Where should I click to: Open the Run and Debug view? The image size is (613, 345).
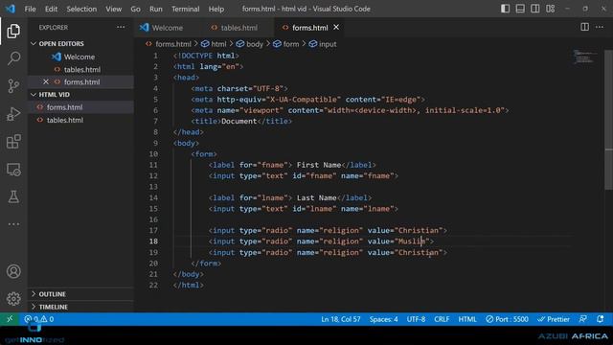click(x=13, y=114)
